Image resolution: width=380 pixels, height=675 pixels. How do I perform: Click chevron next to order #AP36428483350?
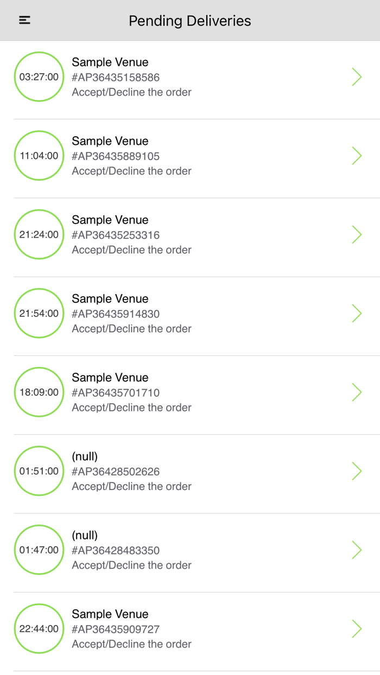[357, 549]
